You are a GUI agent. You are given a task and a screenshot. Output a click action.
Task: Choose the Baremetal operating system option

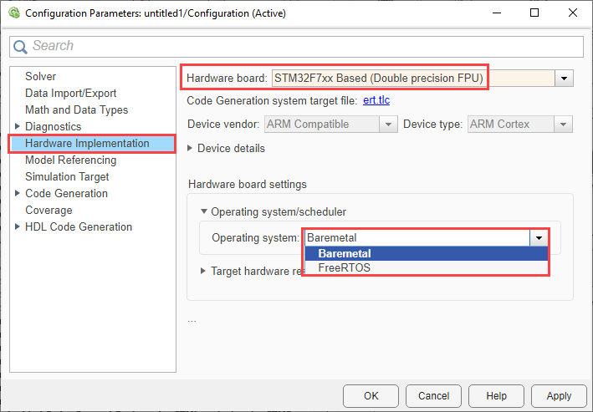pyautogui.click(x=345, y=253)
